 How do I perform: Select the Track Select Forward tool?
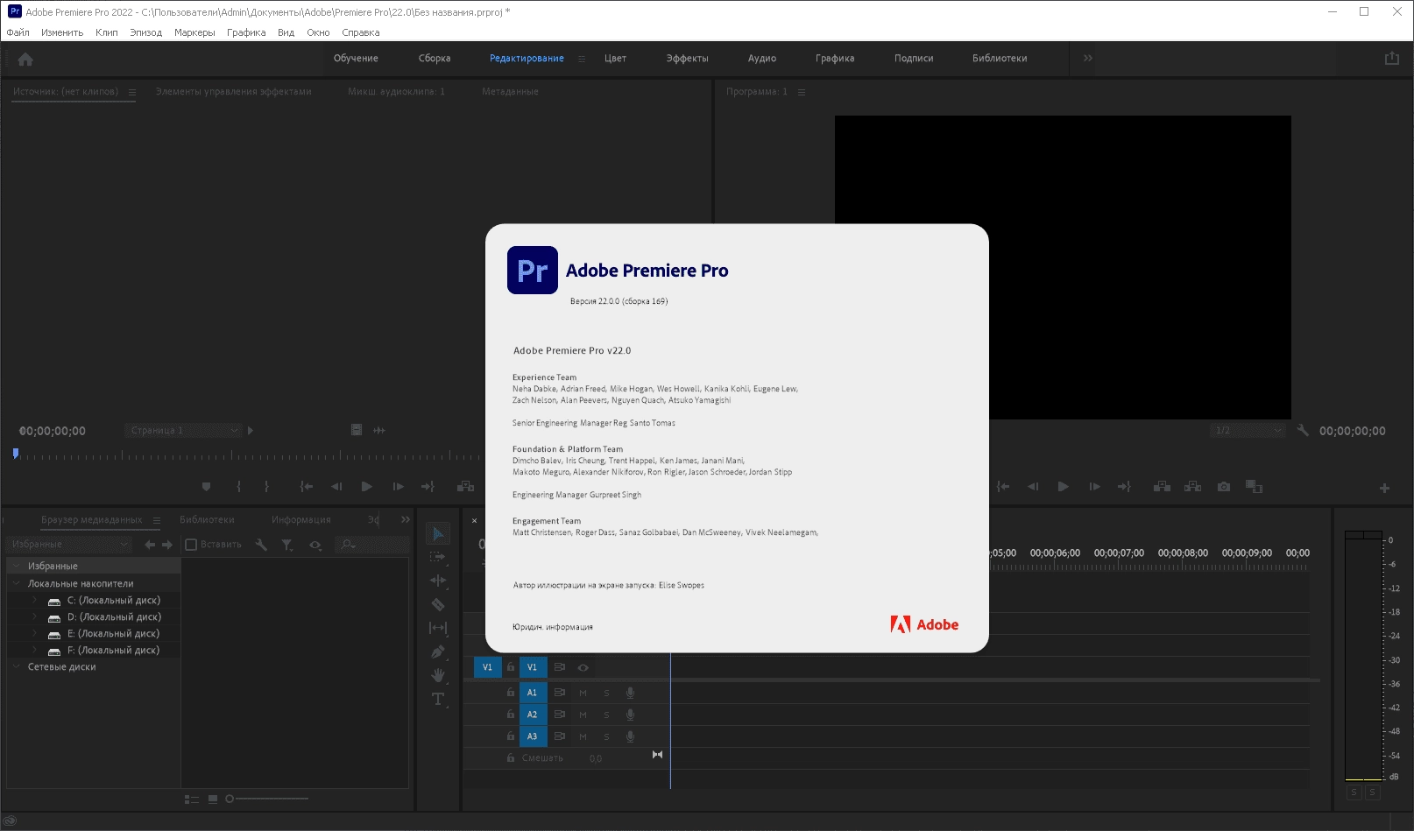(x=438, y=557)
